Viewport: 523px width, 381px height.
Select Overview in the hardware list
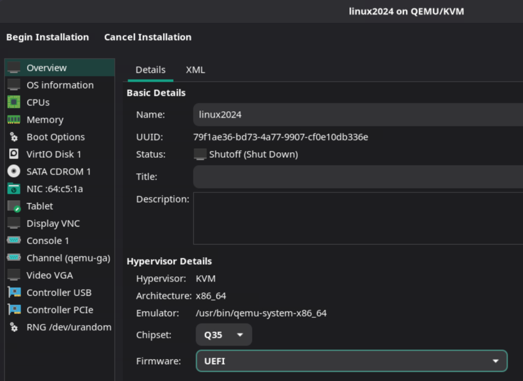click(60, 68)
